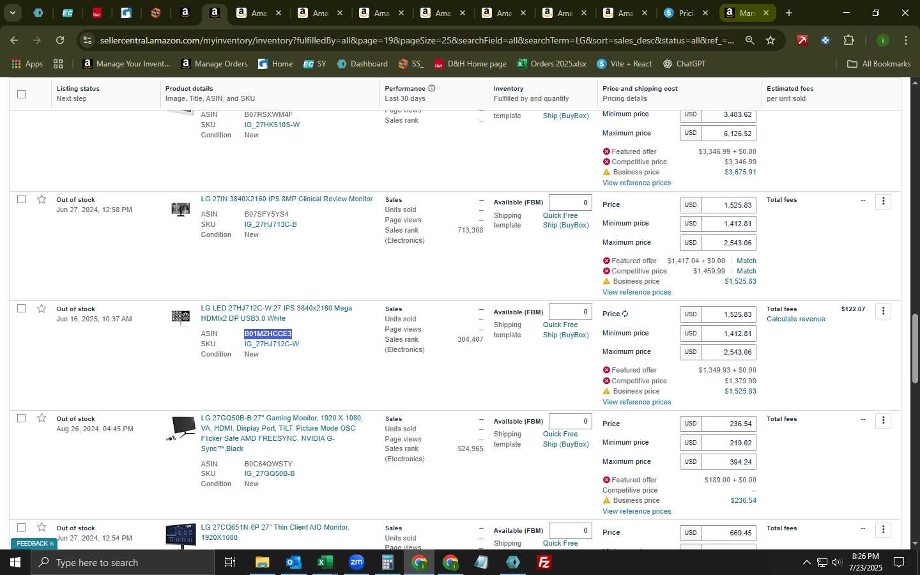Viewport: 920px width, 575px height.
Task: Open the All Bookmarks folder
Action: 878,64
